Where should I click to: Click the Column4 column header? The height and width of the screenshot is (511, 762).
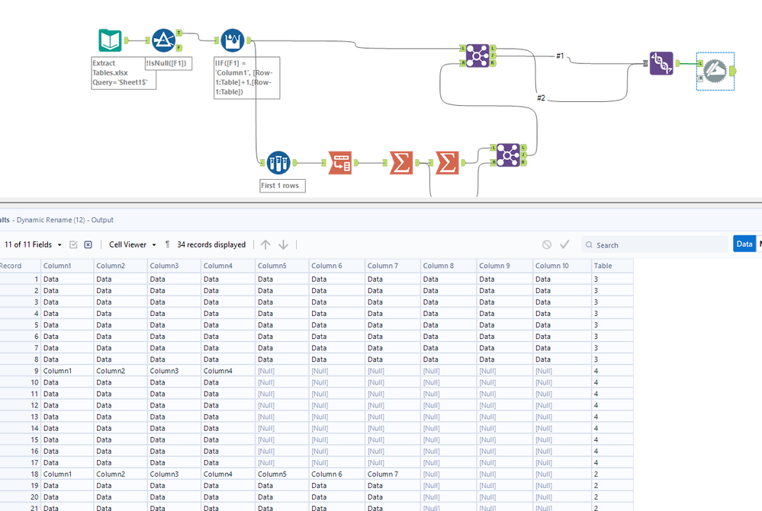(228, 266)
